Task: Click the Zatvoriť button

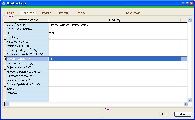Action: click(x=183, y=114)
